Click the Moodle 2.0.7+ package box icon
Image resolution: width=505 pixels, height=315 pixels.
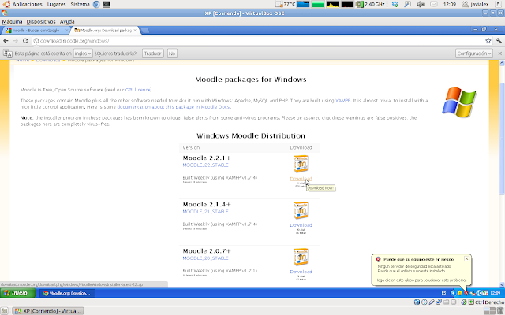click(x=301, y=257)
